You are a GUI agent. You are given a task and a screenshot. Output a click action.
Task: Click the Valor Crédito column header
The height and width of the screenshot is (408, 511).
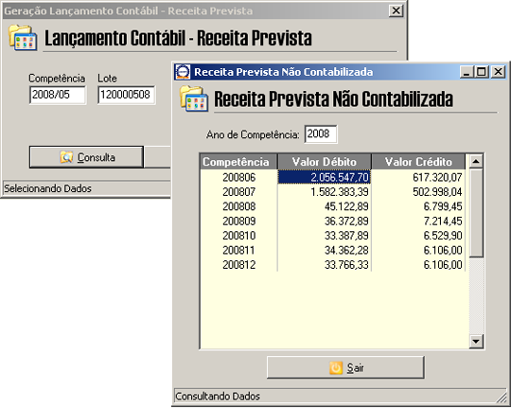[418, 162]
